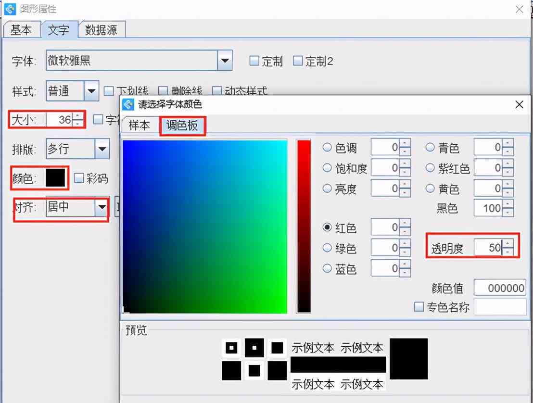Select the 文字 tab
The width and height of the screenshot is (533, 403).
point(59,29)
